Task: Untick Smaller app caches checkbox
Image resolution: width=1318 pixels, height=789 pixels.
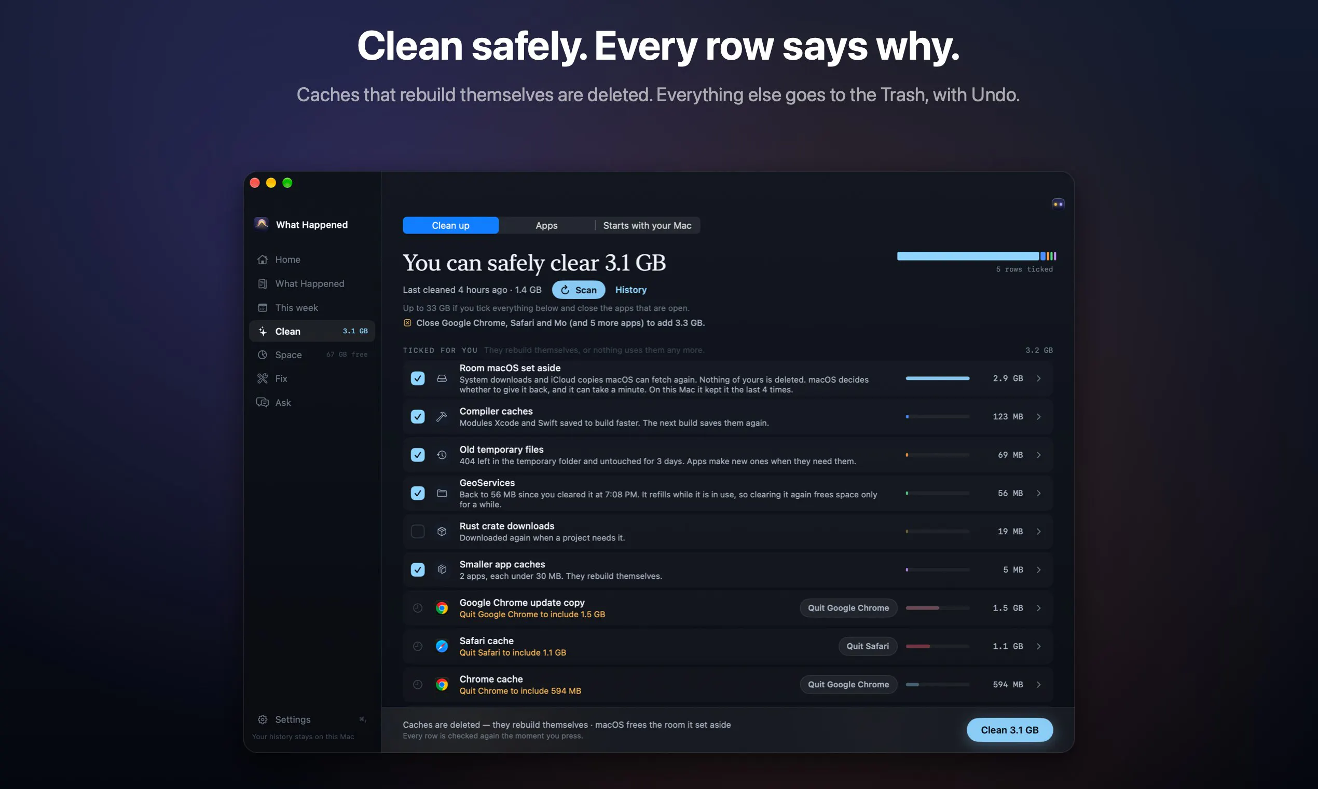Action: (x=418, y=569)
